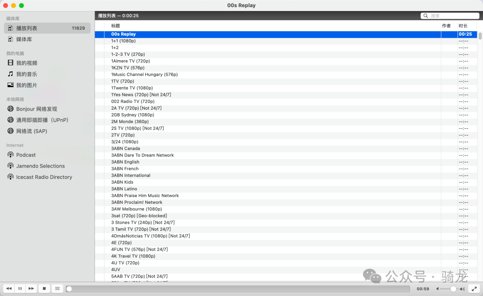Open 我的音乐 in the sidebar
Image resolution: width=483 pixels, height=296 pixels.
[47, 74]
